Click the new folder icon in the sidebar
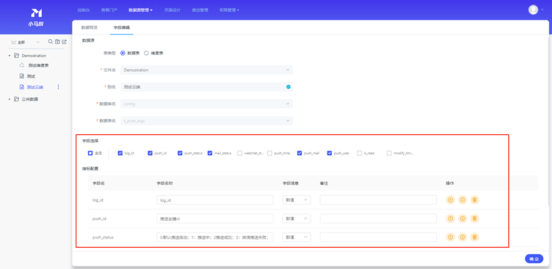This screenshot has width=552, height=269. coord(58,42)
